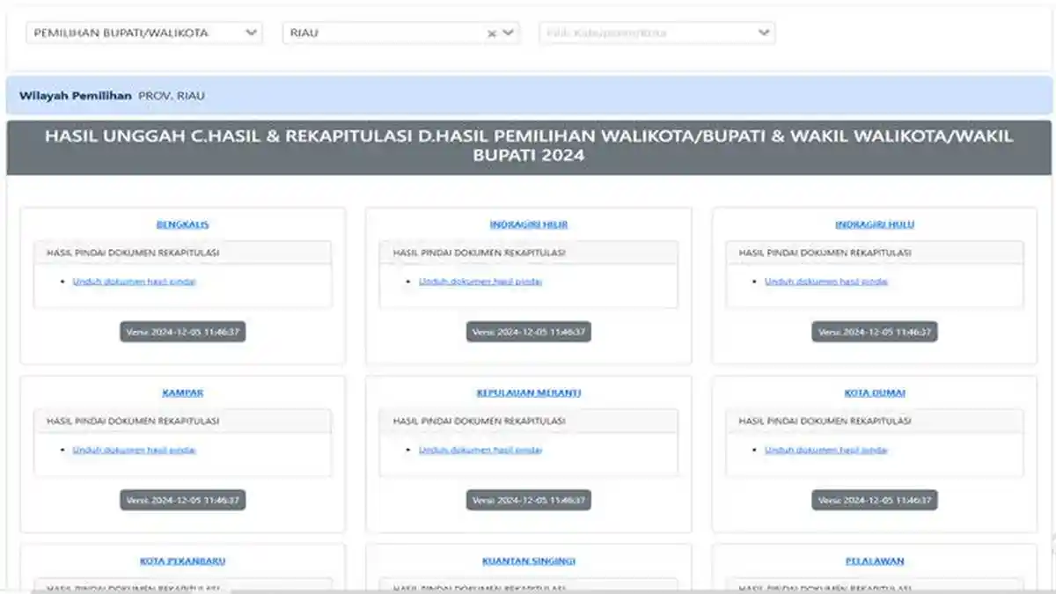Download scanned document for Kota Dumai
Image resolution: width=1056 pixels, height=594 pixels.
click(826, 450)
